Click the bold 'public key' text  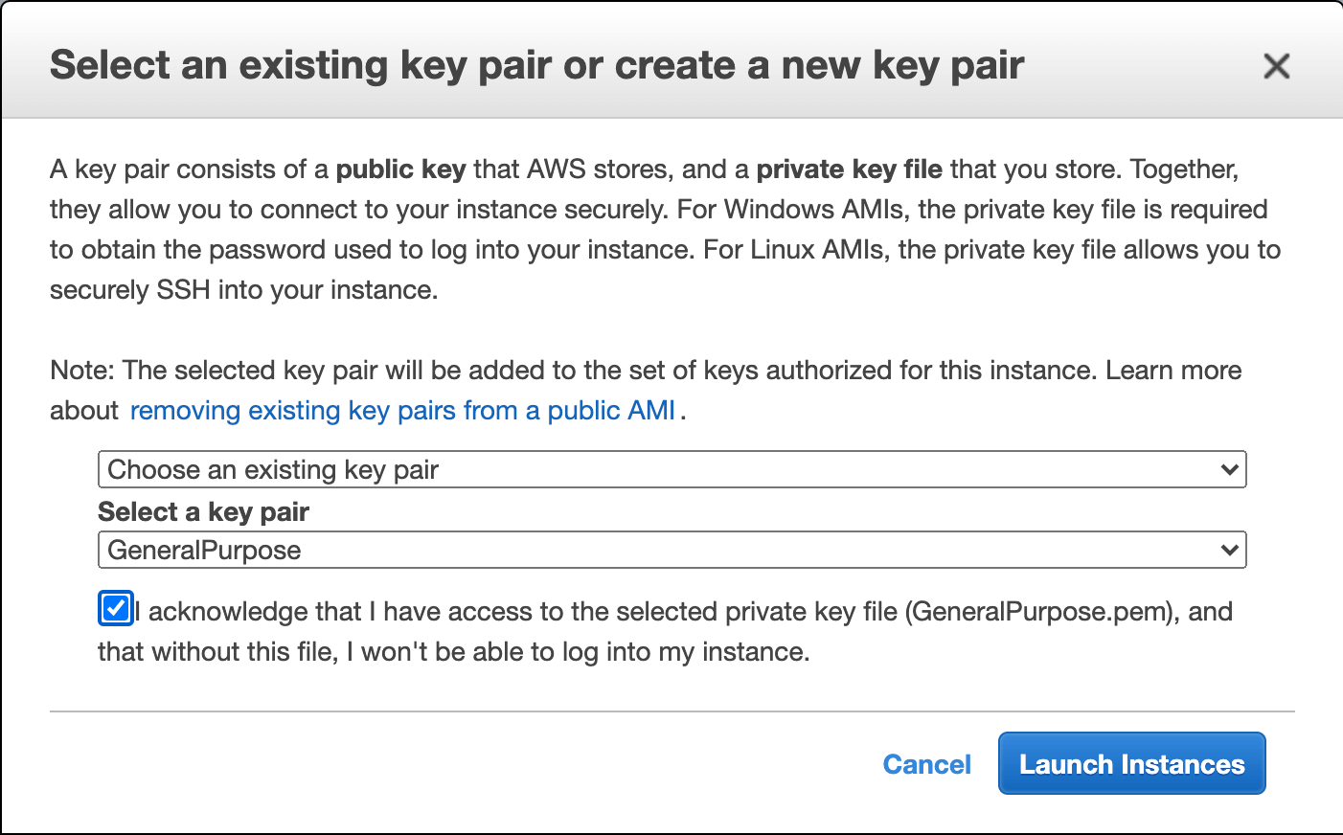coord(400,169)
